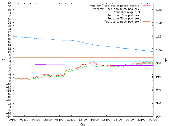This screenshot has height=126, width=169.
Task: Click the '1000' pressure axis label
Action: 159,50
